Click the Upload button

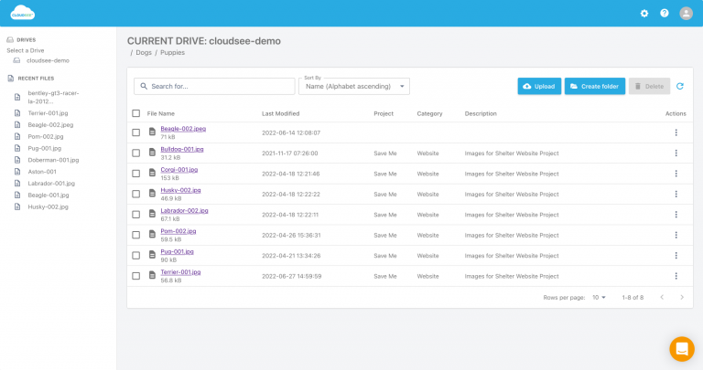point(538,86)
